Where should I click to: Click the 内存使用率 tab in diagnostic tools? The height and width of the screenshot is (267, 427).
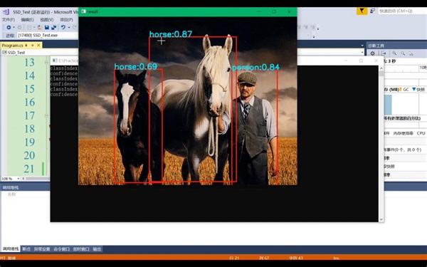coord(403,133)
